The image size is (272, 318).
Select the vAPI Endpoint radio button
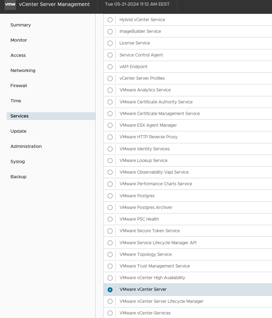[110, 67]
